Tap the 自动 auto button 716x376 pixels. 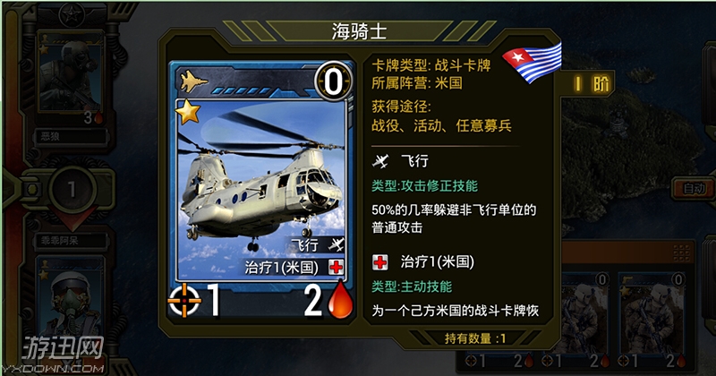[x=694, y=188]
